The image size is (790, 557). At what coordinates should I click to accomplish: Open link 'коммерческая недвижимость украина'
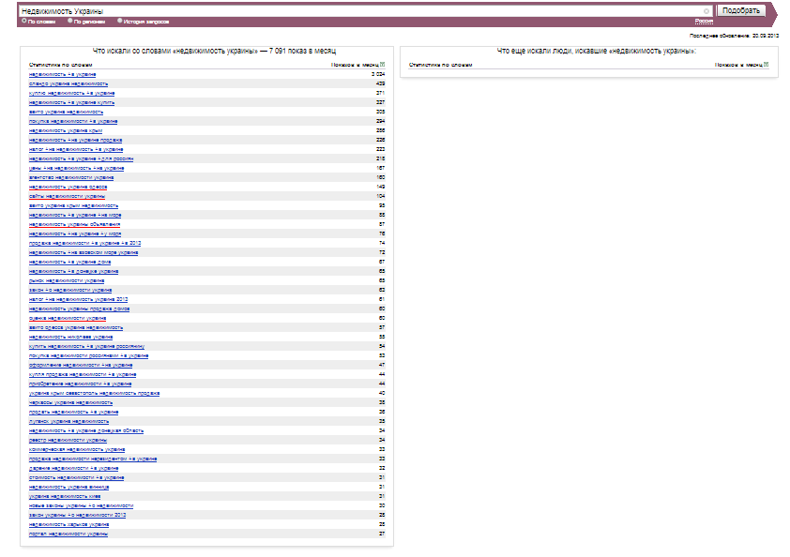tap(77, 450)
